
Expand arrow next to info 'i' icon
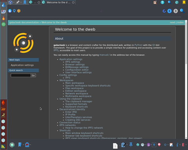(x=180, y=145)
